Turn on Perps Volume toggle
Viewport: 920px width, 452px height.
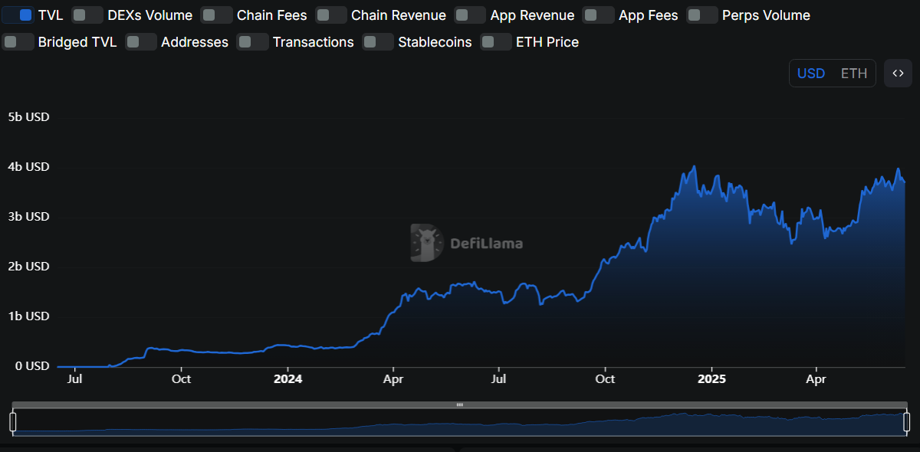(701, 15)
